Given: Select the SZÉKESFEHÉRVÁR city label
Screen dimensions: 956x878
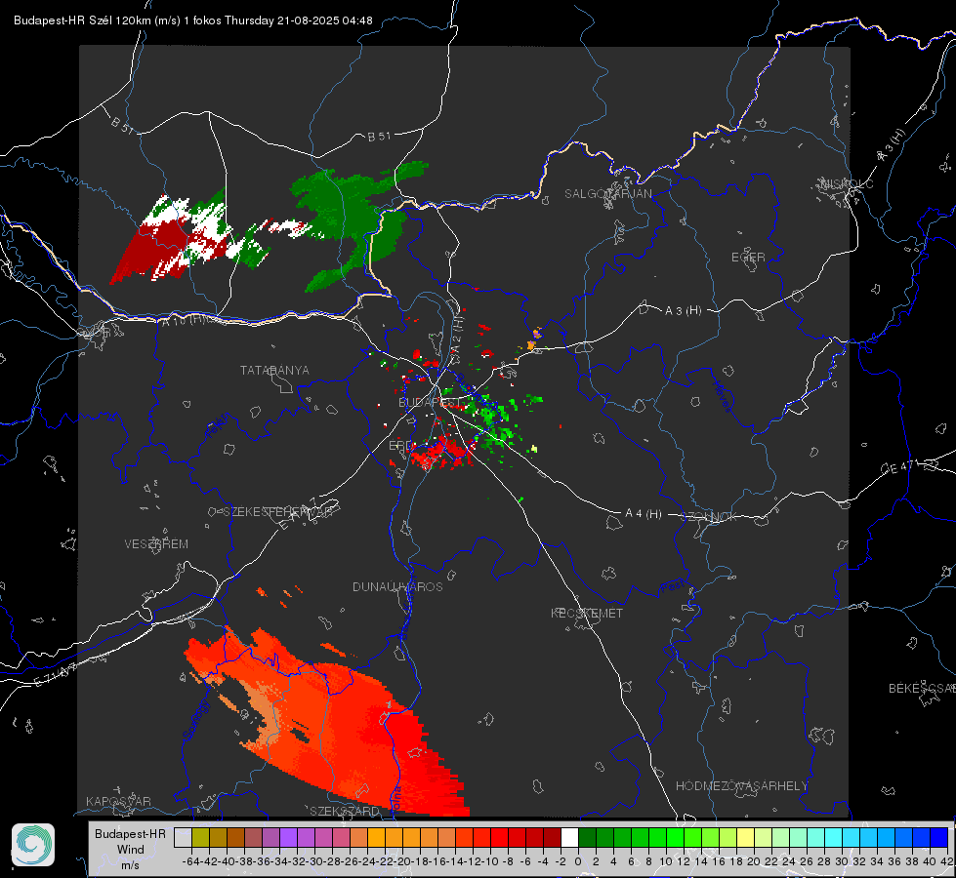Looking at the screenshot, I should coord(276,512).
